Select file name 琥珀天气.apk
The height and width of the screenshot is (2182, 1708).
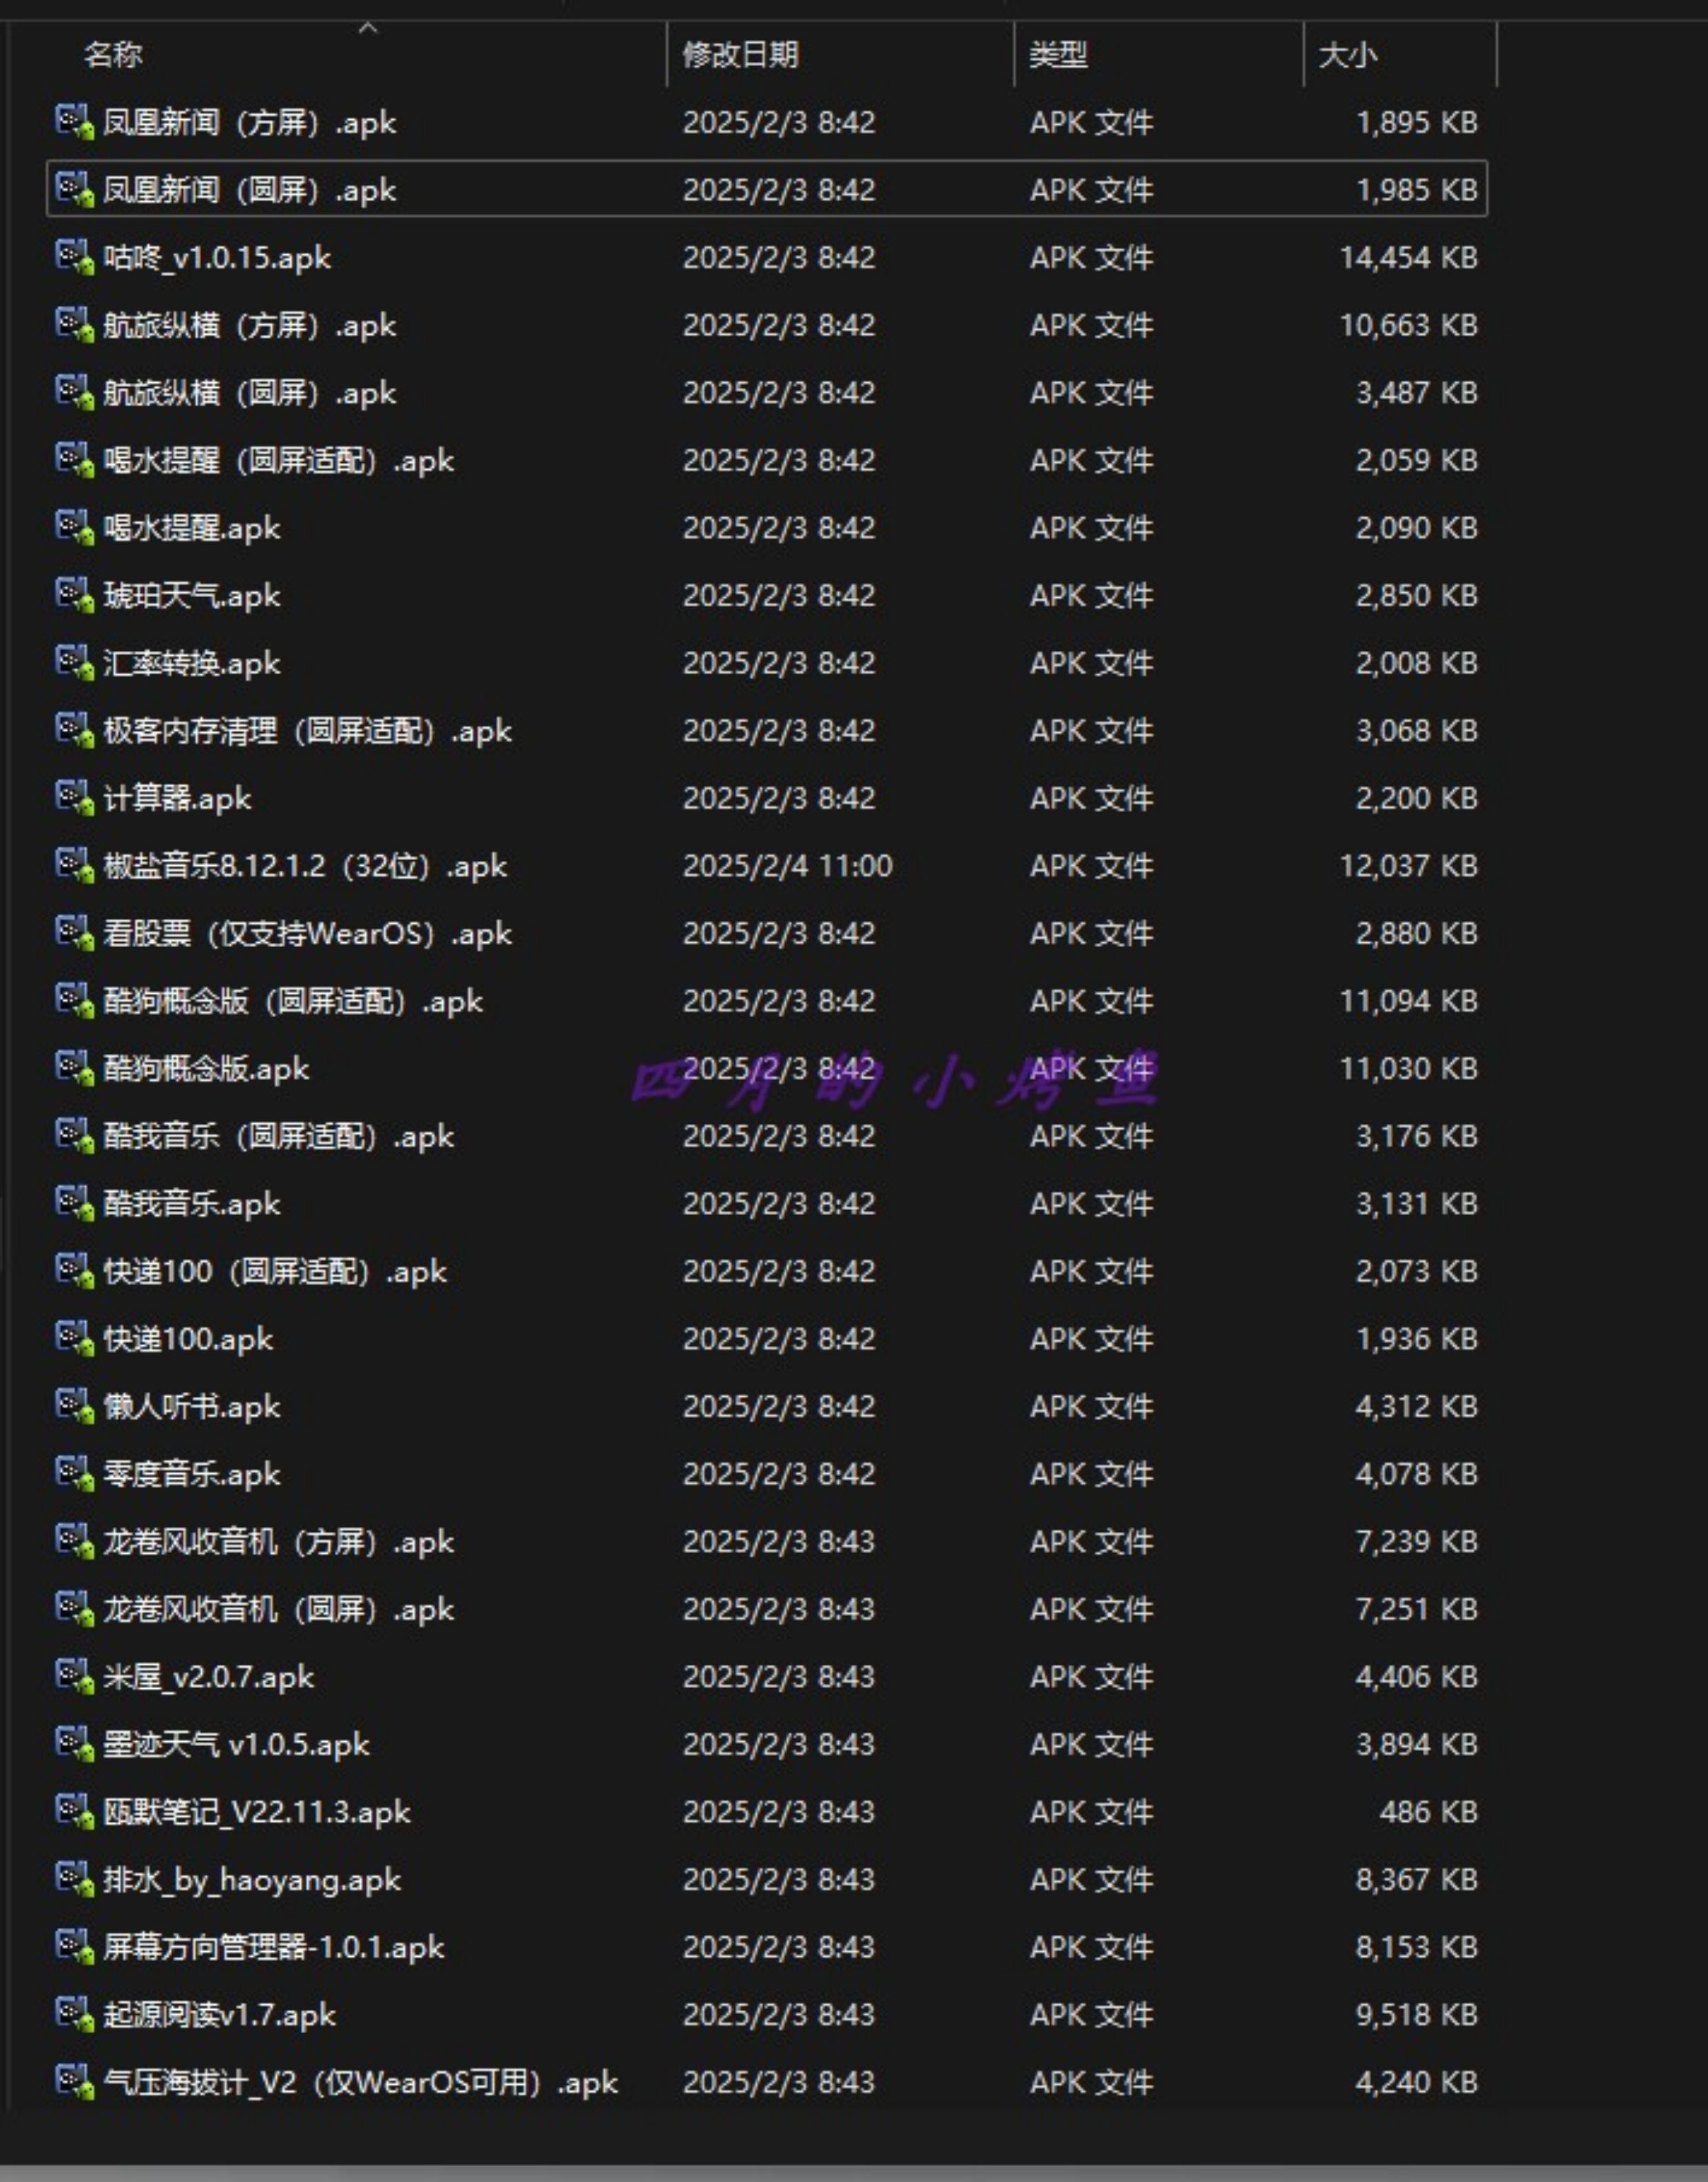(192, 595)
